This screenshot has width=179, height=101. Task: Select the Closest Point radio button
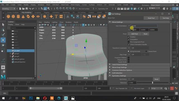tap(146, 51)
